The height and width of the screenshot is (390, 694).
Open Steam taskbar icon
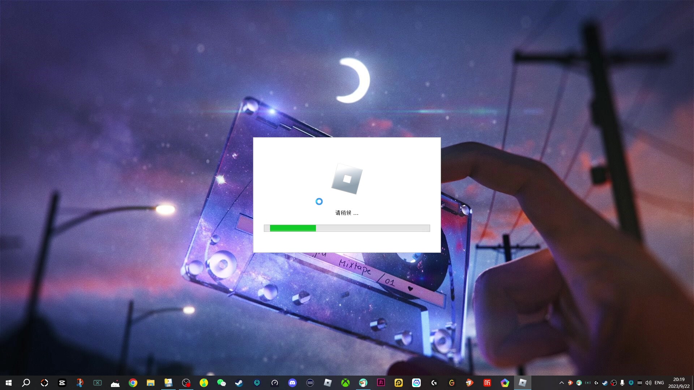tap(239, 383)
